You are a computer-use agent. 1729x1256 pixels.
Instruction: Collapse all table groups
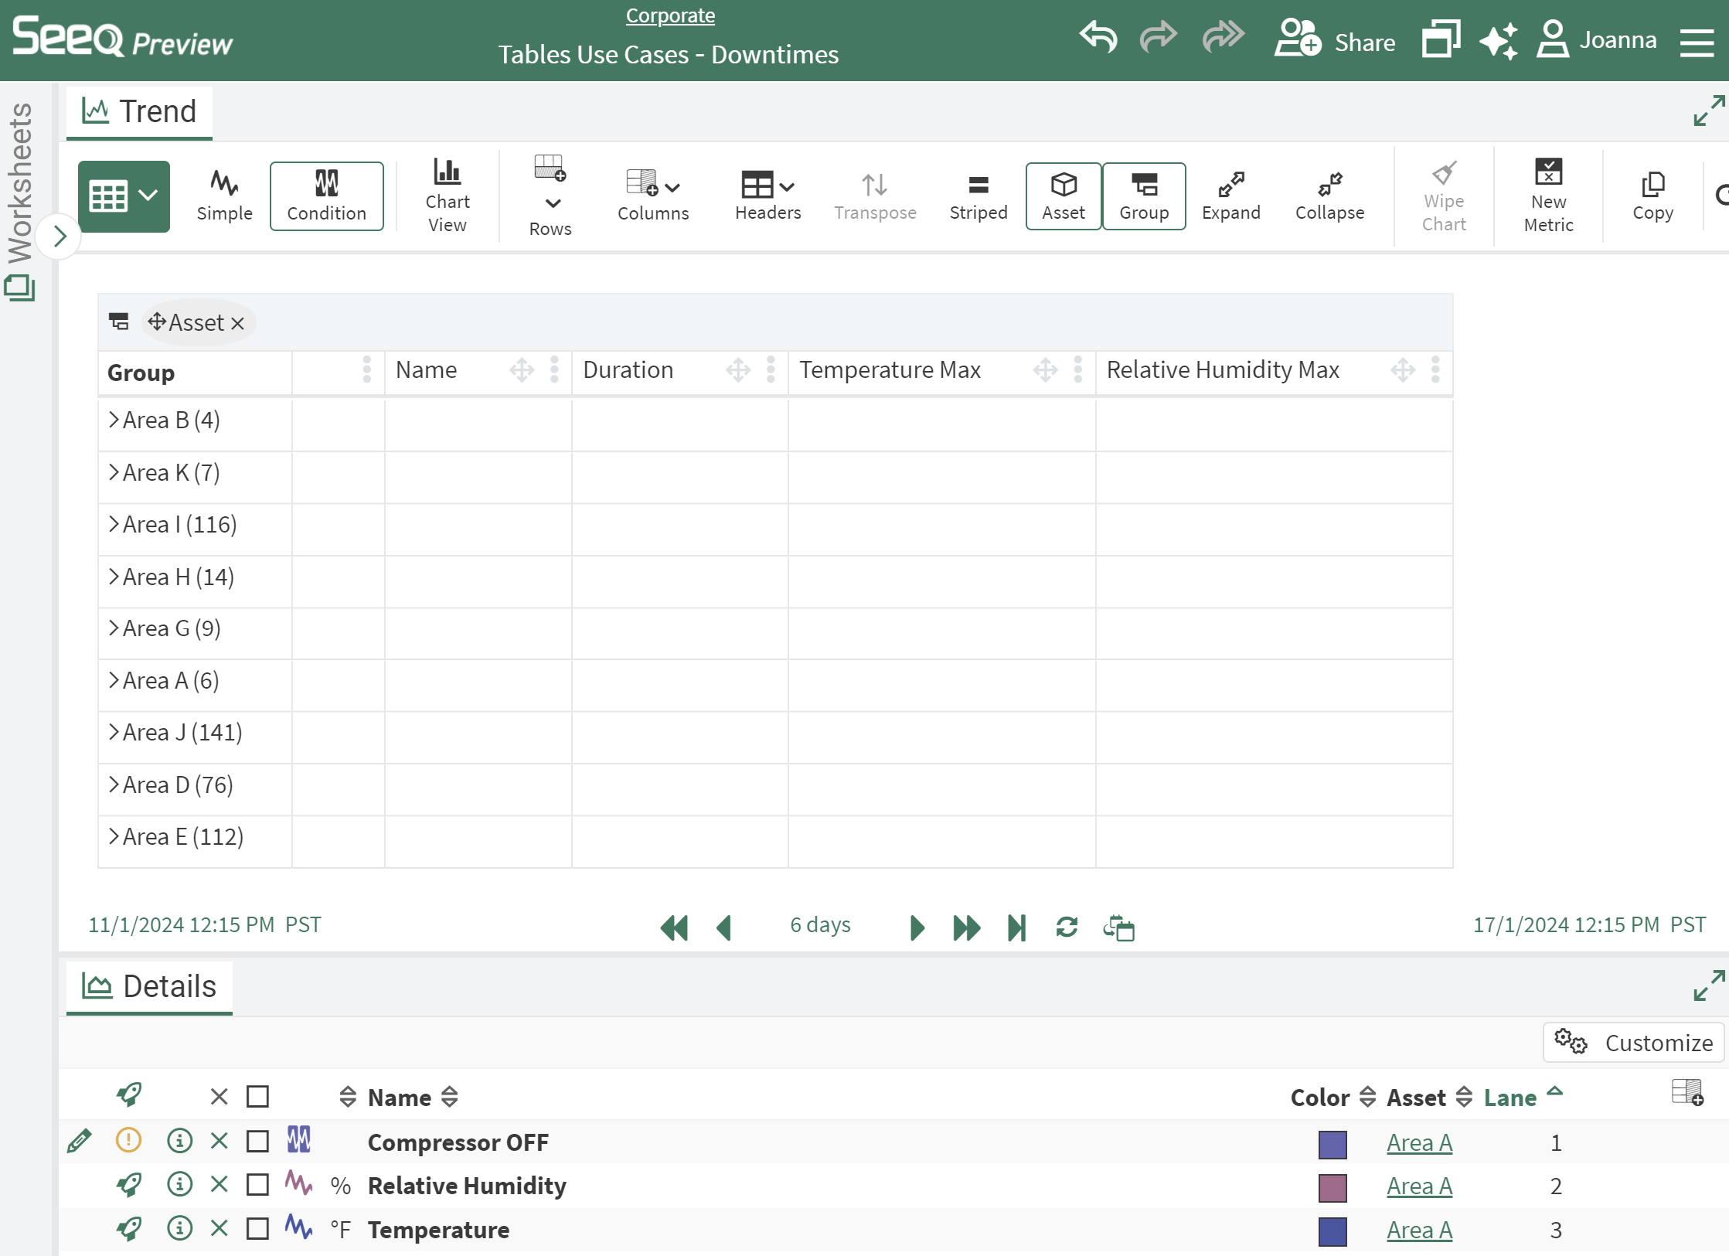tap(1329, 196)
